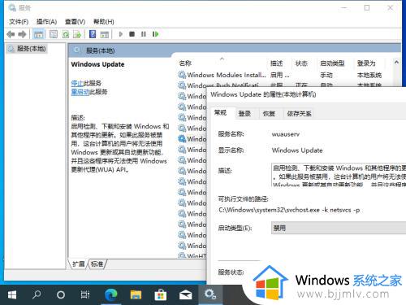The image size is (406, 305).
Task: Select the Windows Push Notificati... service row
Action: [282, 85]
